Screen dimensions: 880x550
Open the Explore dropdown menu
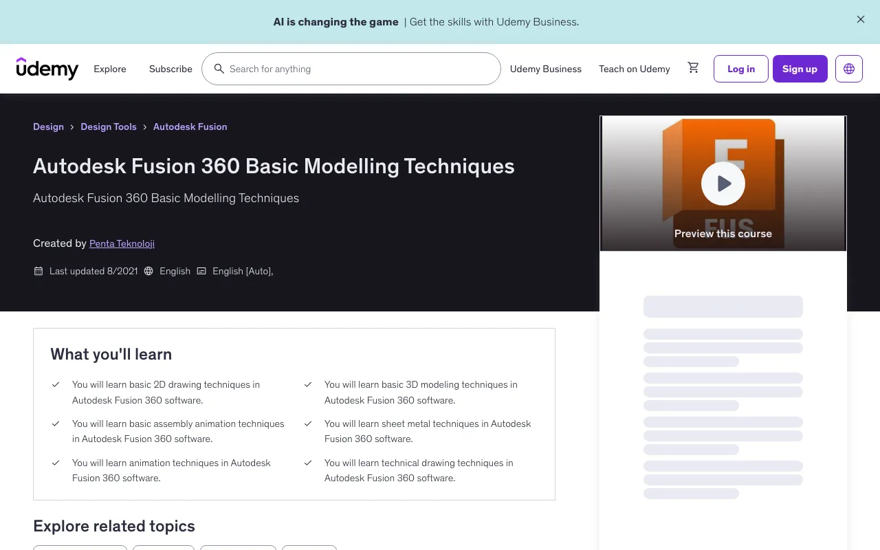click(x=110, y=69)
